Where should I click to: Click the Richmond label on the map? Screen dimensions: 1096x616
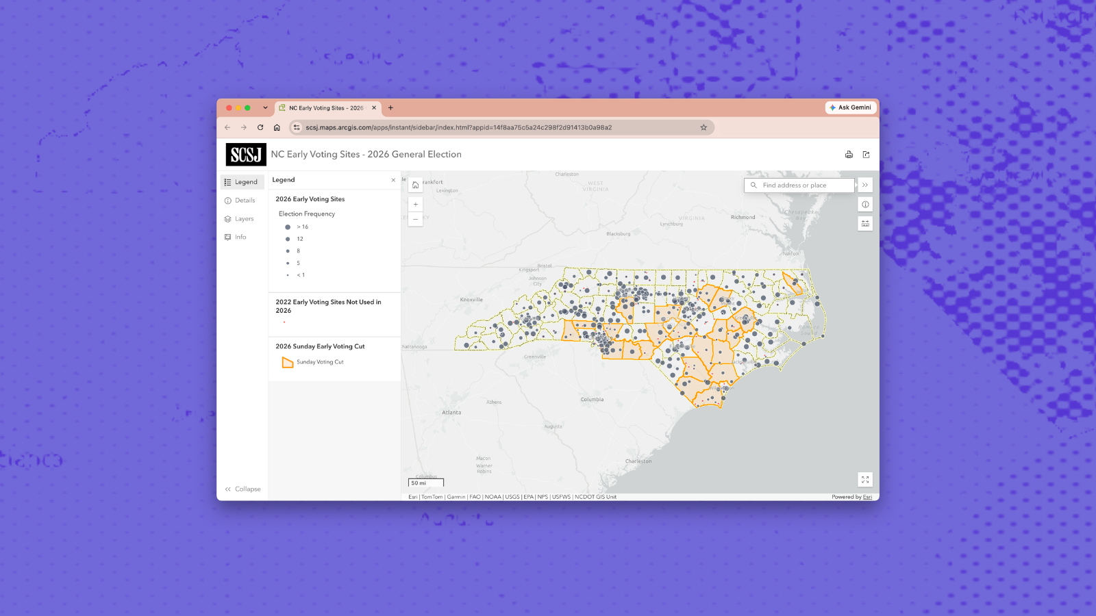click(x=743, y=217)
